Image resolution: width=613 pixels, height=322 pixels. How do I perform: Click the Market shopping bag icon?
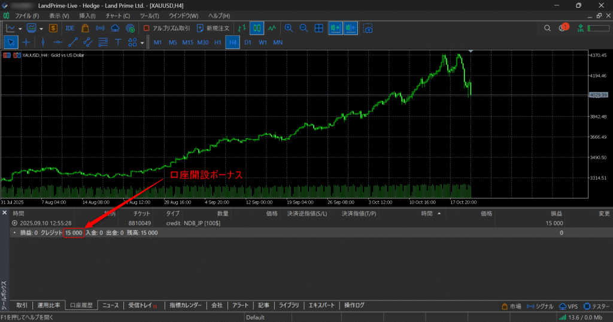(85, 28)
